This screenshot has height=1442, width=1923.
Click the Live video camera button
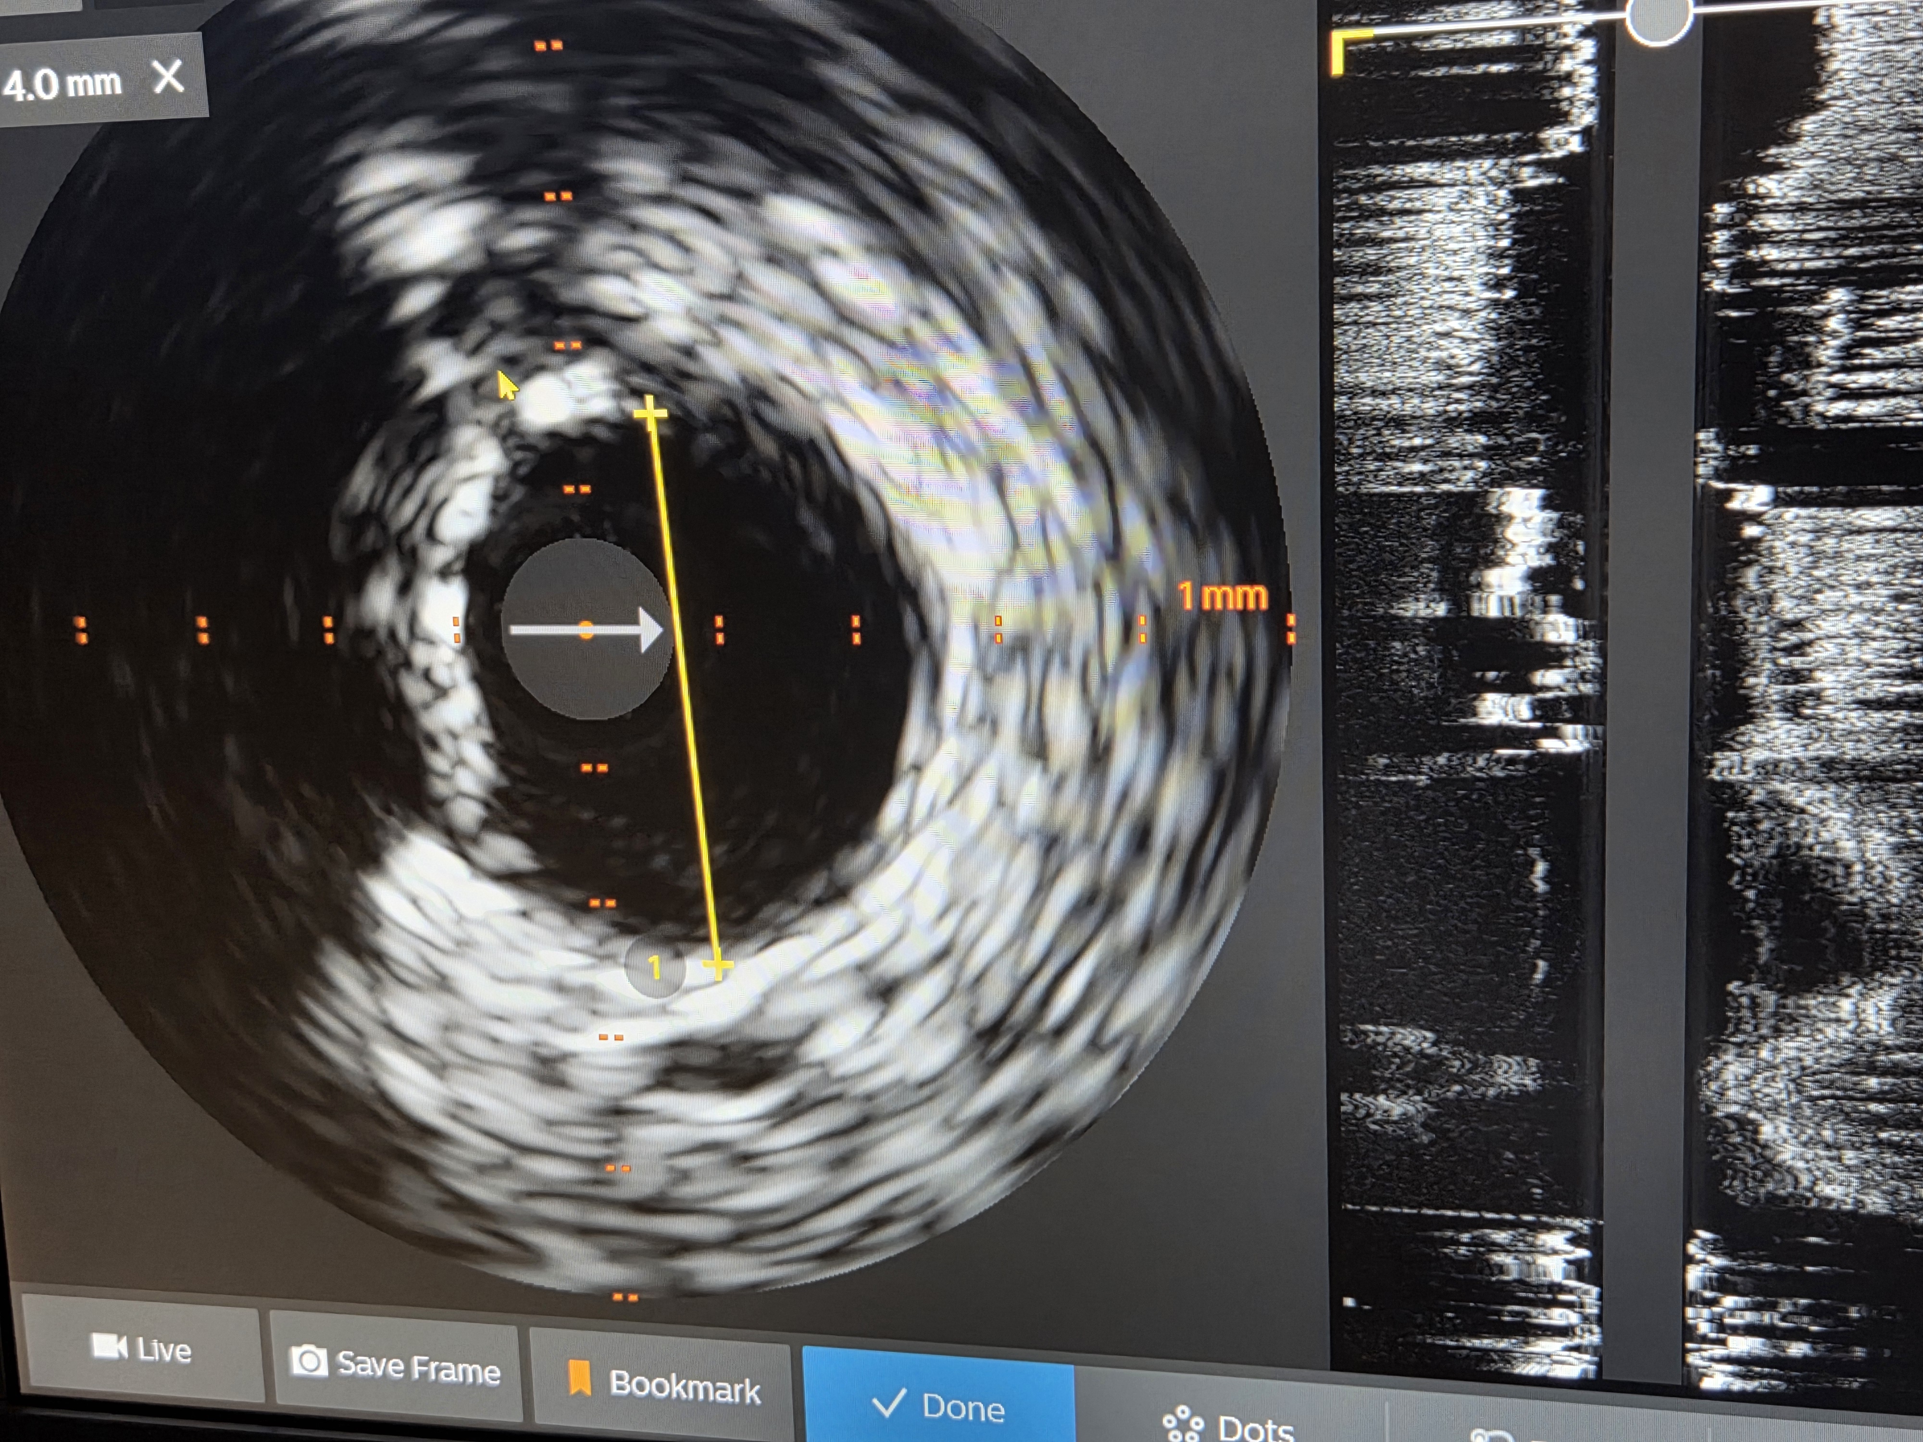pos(142,1348)
